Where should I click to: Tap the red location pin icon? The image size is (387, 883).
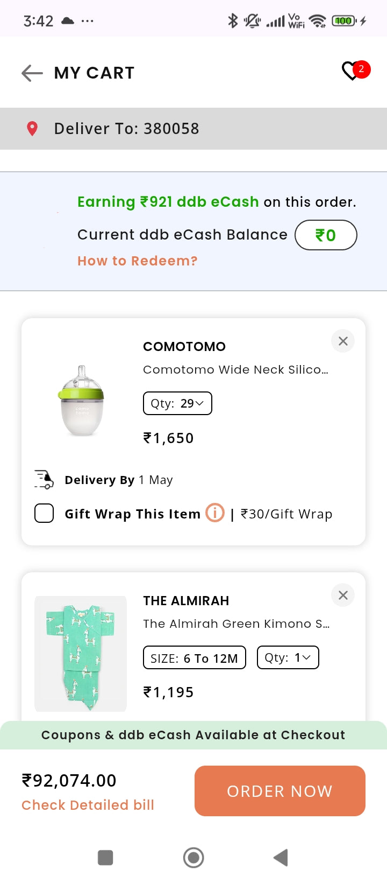click(32, 129)
